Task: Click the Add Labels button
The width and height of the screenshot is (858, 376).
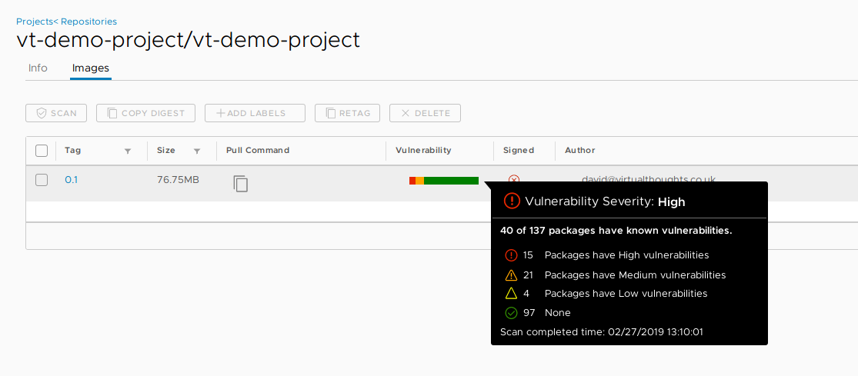Action: 255,113
